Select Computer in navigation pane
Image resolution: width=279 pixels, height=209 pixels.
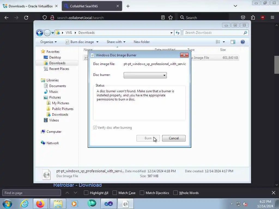54,132
